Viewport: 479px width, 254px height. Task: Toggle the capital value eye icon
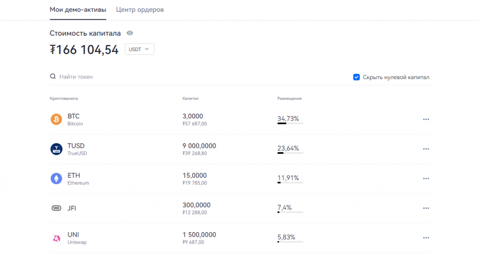point(130,33)
